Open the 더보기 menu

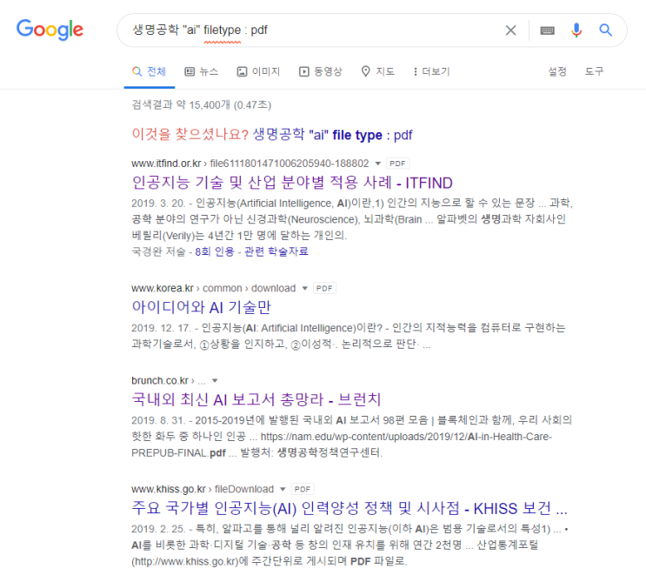tap(432, 71)
